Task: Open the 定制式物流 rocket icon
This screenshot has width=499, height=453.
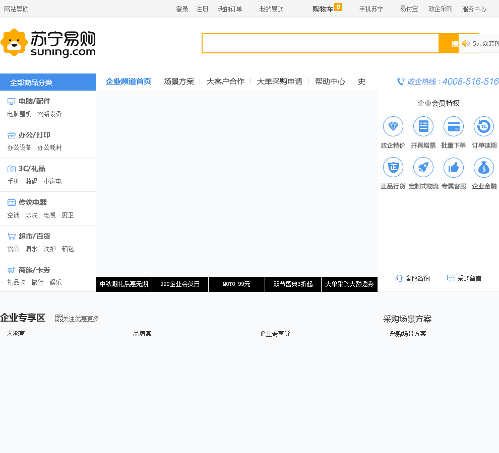Action: coord(423,167)
